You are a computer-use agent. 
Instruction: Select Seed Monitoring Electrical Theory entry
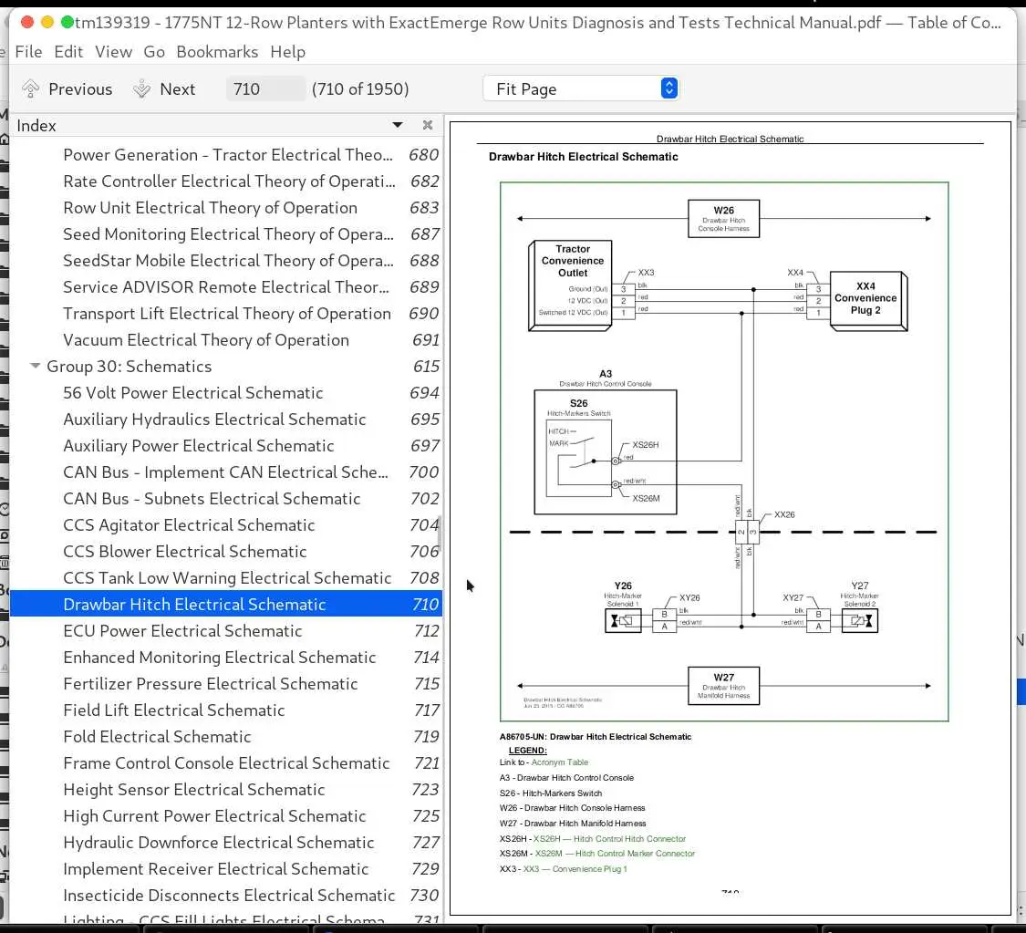click(226, 234)
